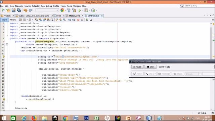This screenshot has height=121, width=215.
Task: Open the Profile Project dropdown arrow
Action: pyautogui.click(x=96, y=10)
